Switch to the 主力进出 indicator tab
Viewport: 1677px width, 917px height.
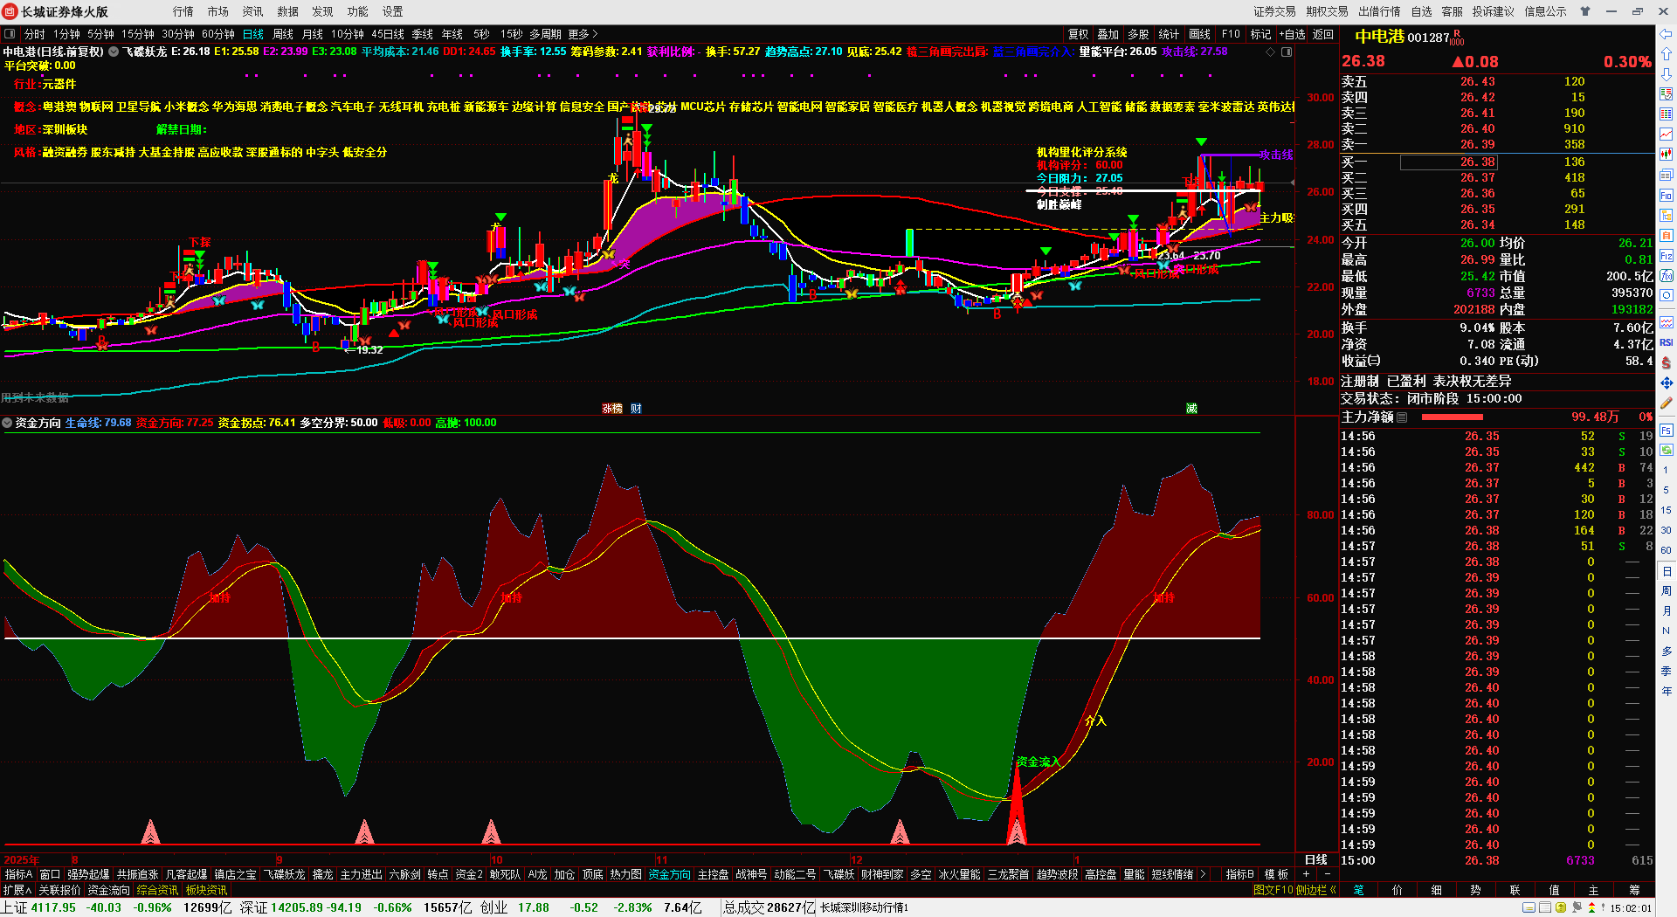click(x=361, y=874)
